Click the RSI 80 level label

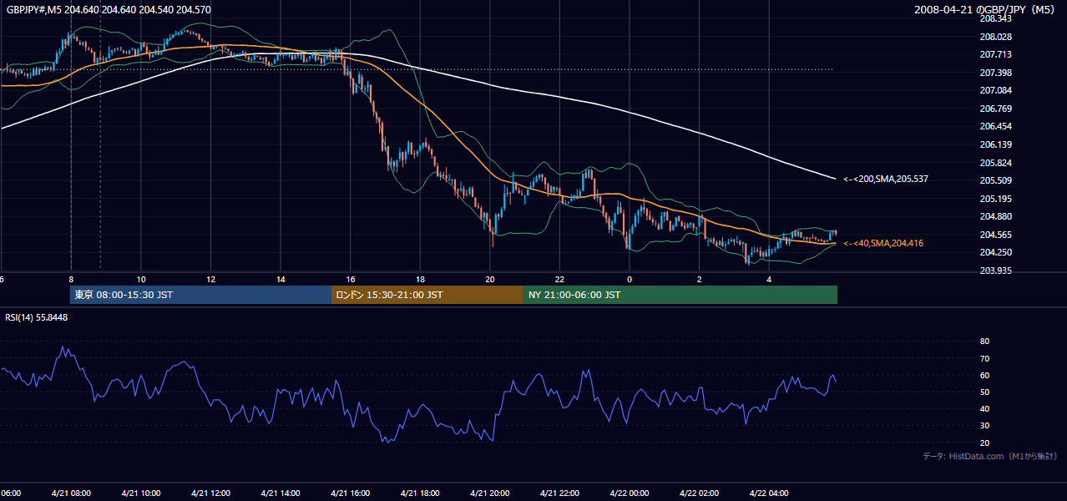click(x=984, y=342)
